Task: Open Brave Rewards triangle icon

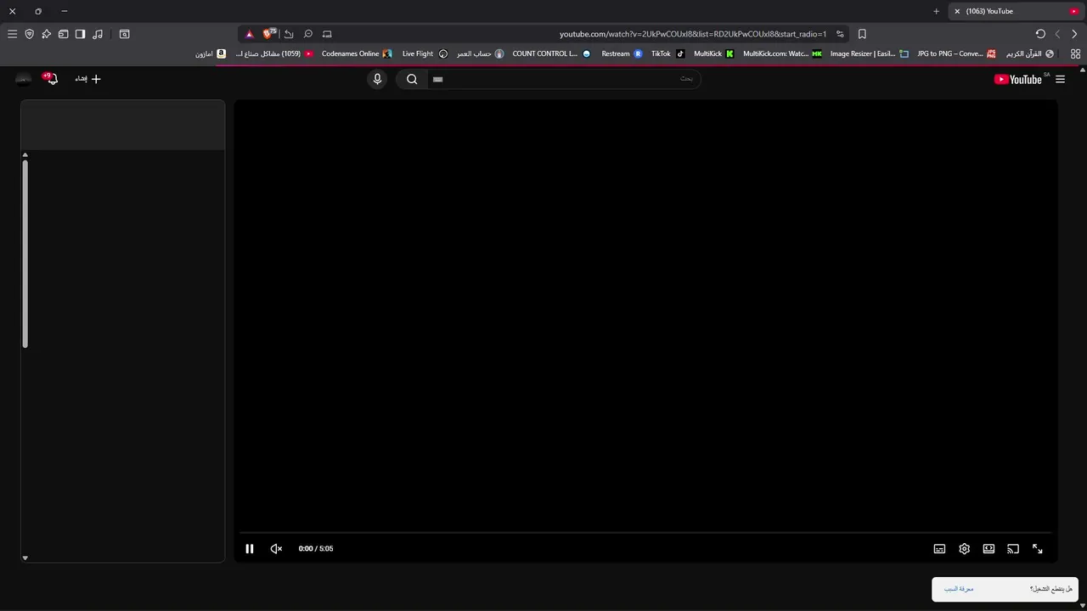Action: 249,34
